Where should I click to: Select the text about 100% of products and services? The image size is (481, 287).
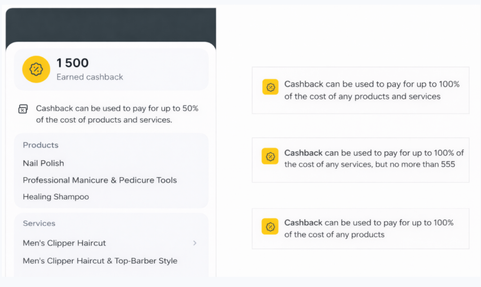point(371,90)
